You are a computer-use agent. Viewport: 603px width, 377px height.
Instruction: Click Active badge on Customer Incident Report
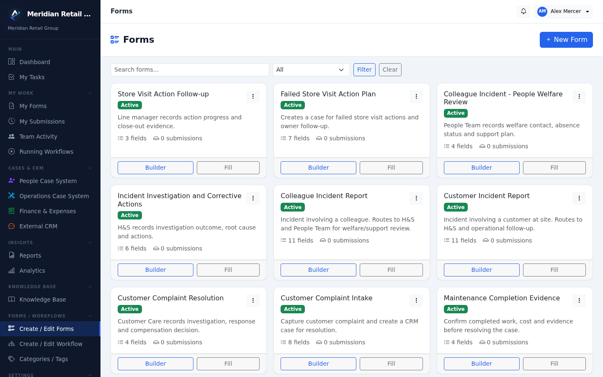(456, 207)
